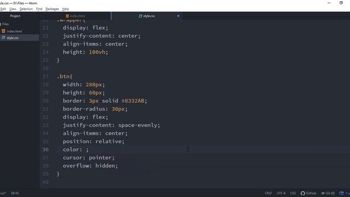Click justify-content: center on line 22
This screenshot has height=197, width=350.
click(102, 36)
